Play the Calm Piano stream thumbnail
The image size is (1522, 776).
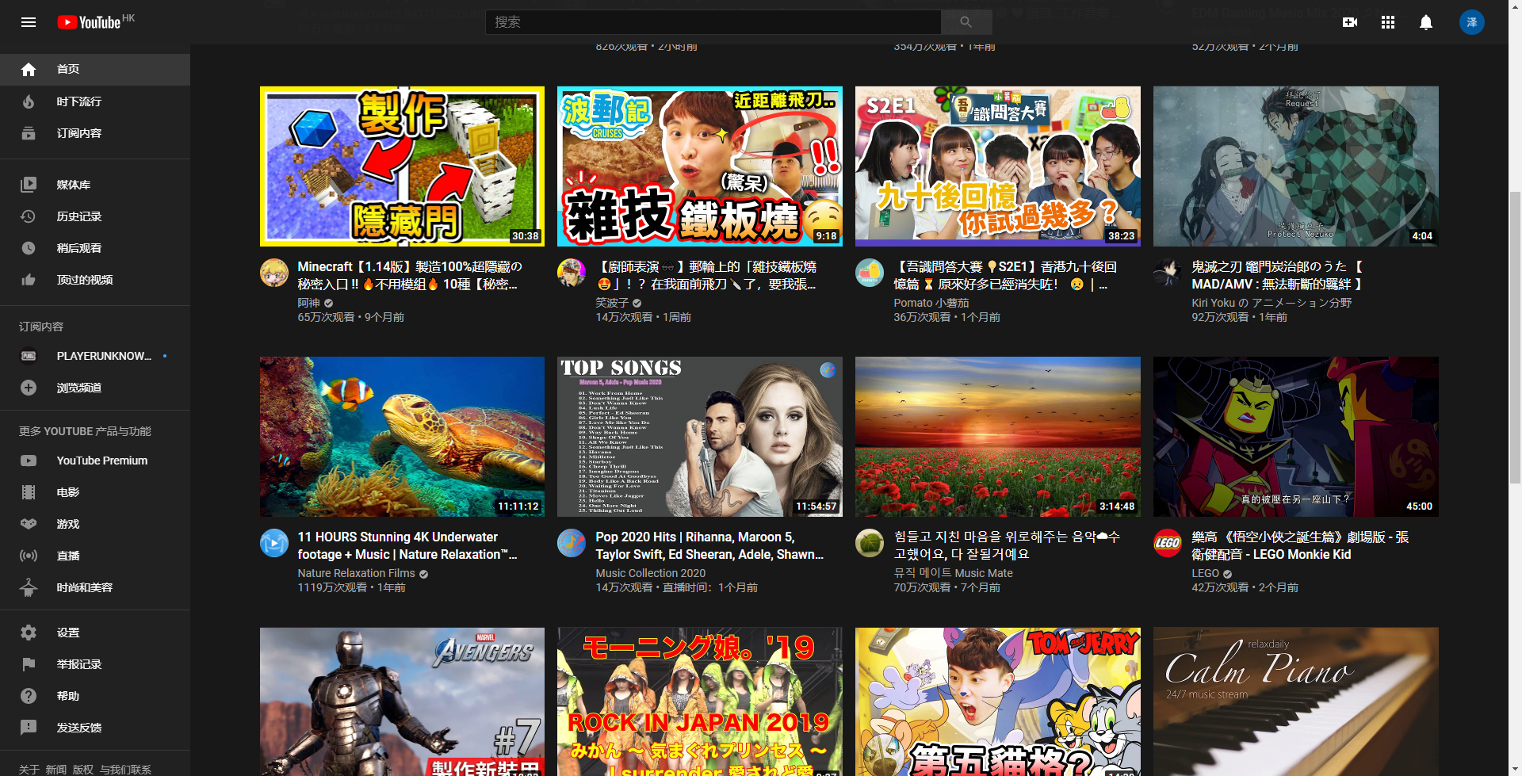(x=1296, y=701)
